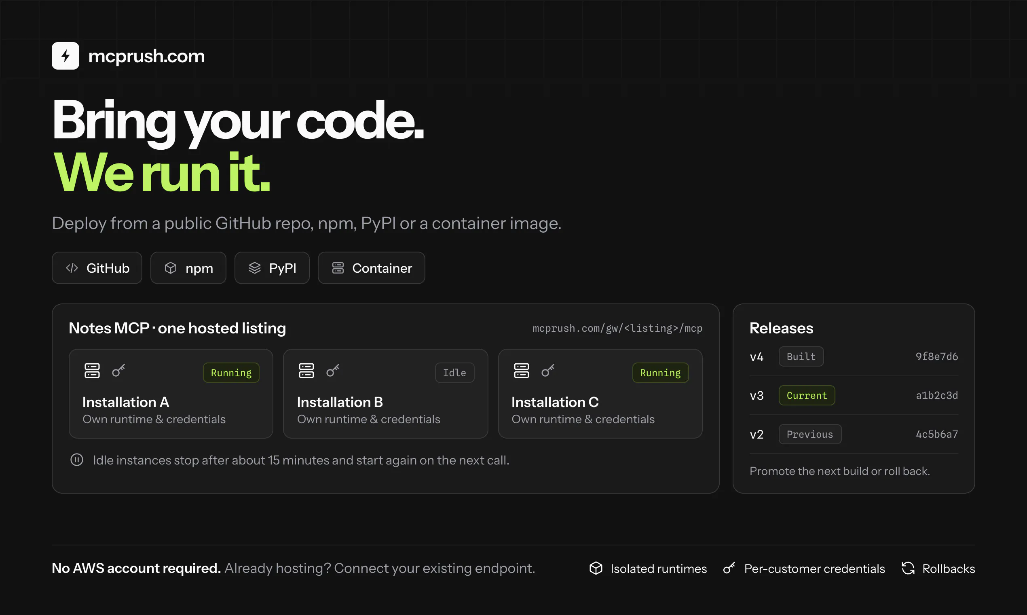Open the Installation C title
The image size is (1027, 615).
[x=555, y=402]
